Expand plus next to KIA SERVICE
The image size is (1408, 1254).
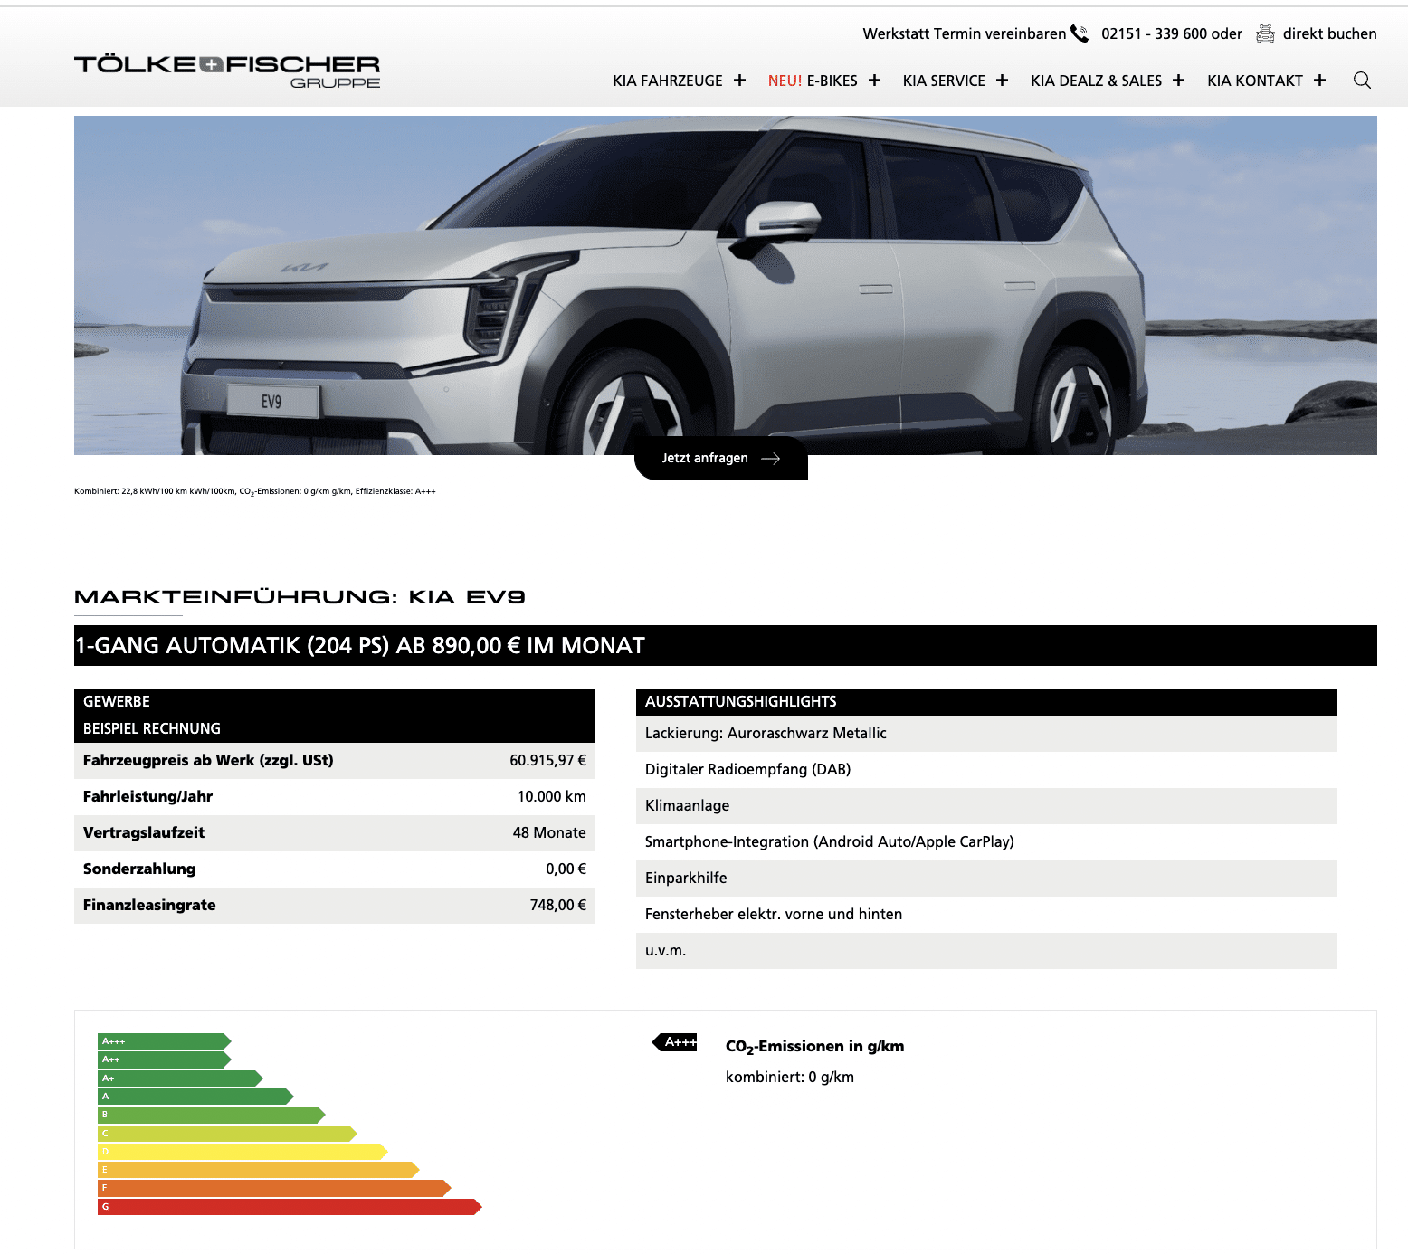click(1002, 81)
